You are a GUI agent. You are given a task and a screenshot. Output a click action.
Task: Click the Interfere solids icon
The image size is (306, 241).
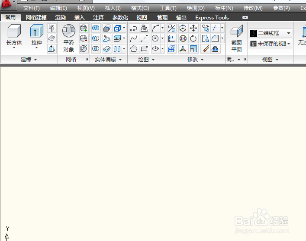[x=107, y=28]
